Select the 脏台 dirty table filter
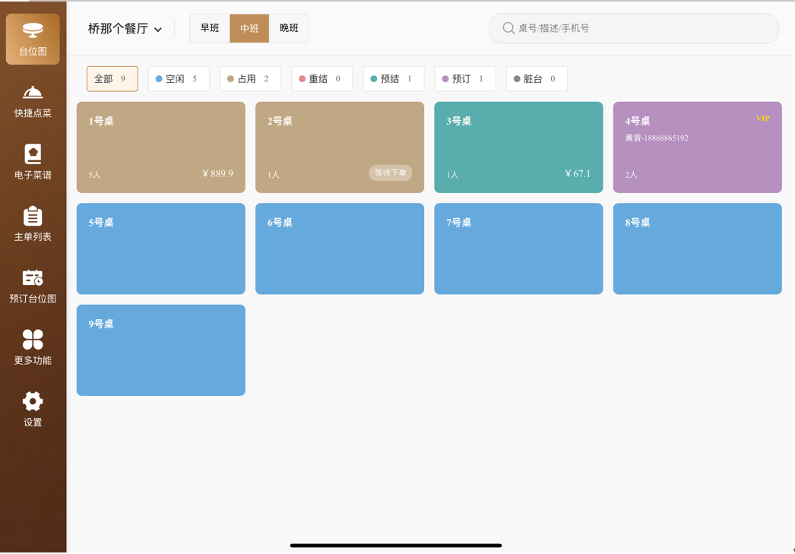 click(x=537, y=79)
